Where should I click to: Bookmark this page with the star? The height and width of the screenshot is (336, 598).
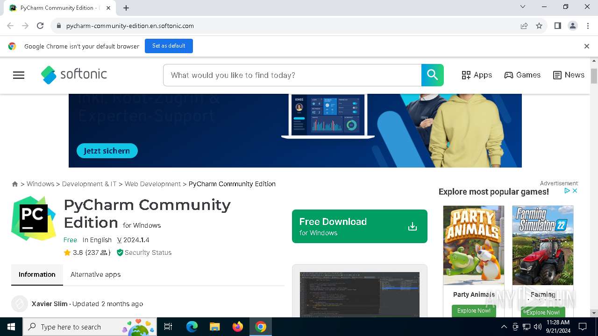(539, 26)
